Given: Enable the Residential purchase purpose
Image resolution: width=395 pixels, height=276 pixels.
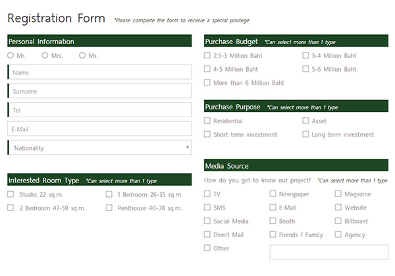Looking at the screenshot, I should [207, 121].
